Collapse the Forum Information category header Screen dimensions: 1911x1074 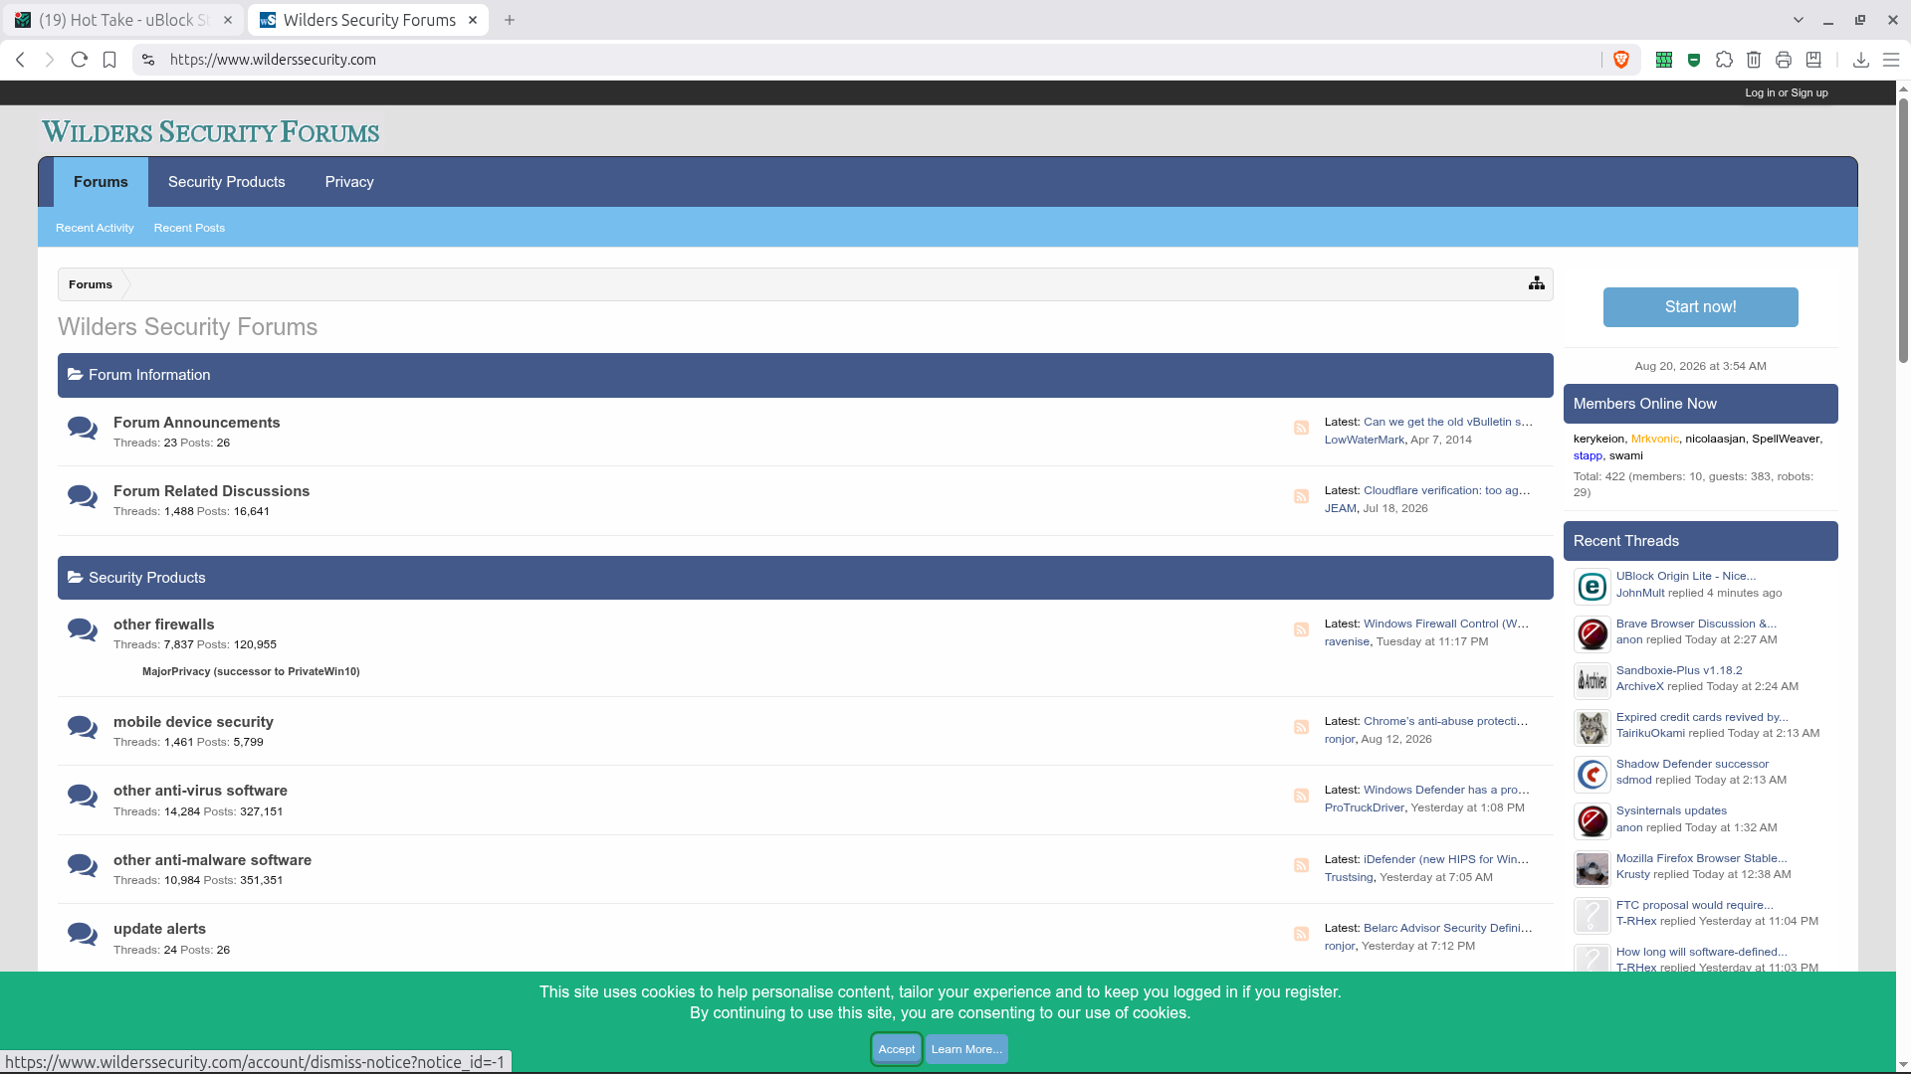805,375
